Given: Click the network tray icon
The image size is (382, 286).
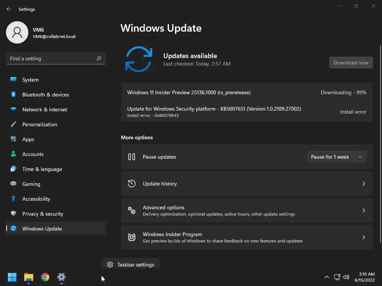Looking at the screenshot, I should 337,277.
